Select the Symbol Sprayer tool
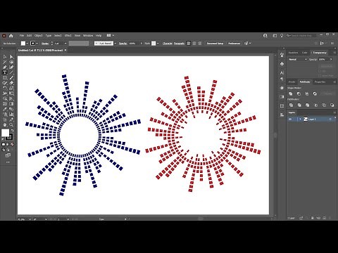Image resolution: width=338 pixels, height=253 pixels. (5, 115)
